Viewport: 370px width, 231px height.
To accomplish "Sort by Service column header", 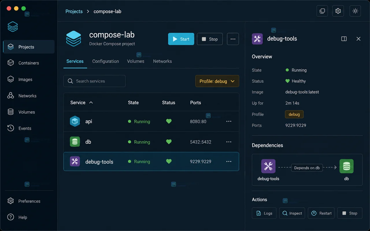I will [82, 102].
